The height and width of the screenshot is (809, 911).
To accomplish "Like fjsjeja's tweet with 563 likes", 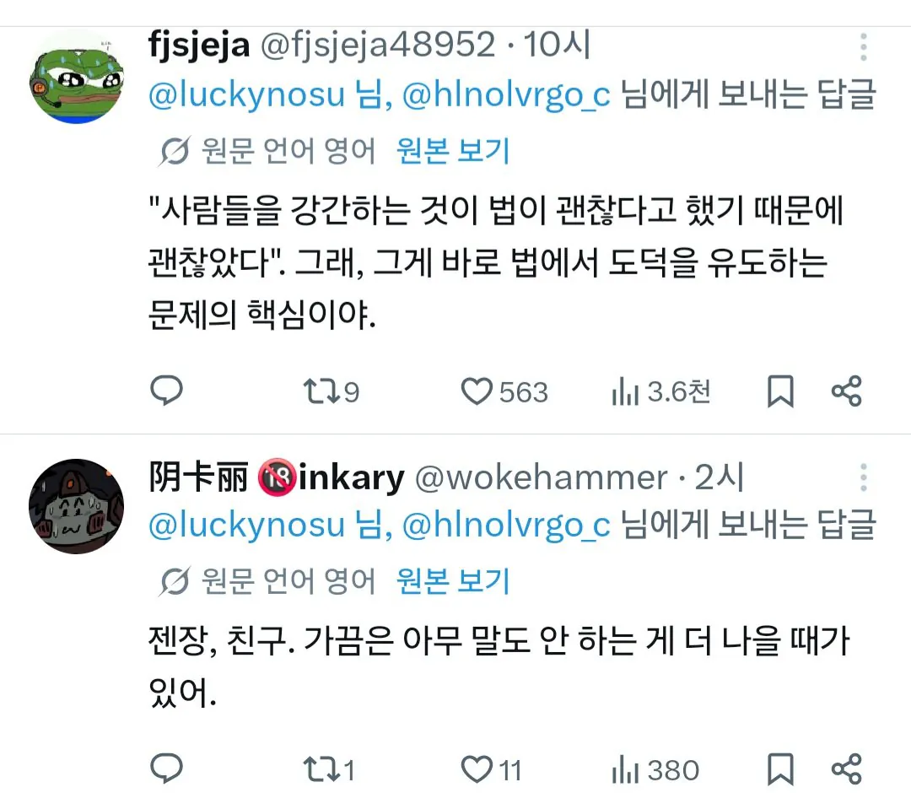I will coord(477,391).
